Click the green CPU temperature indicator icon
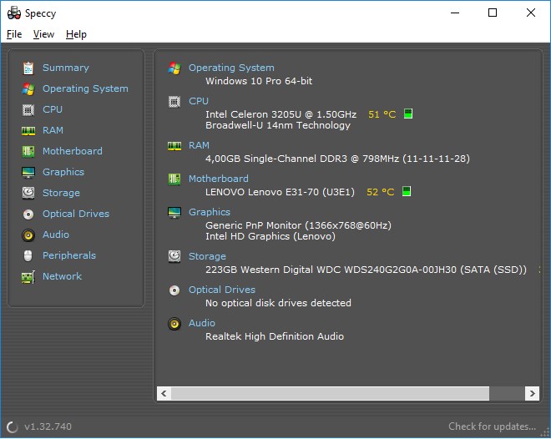Screen dimensions: 551x439 pyautogui.click(x=408, y=114)
